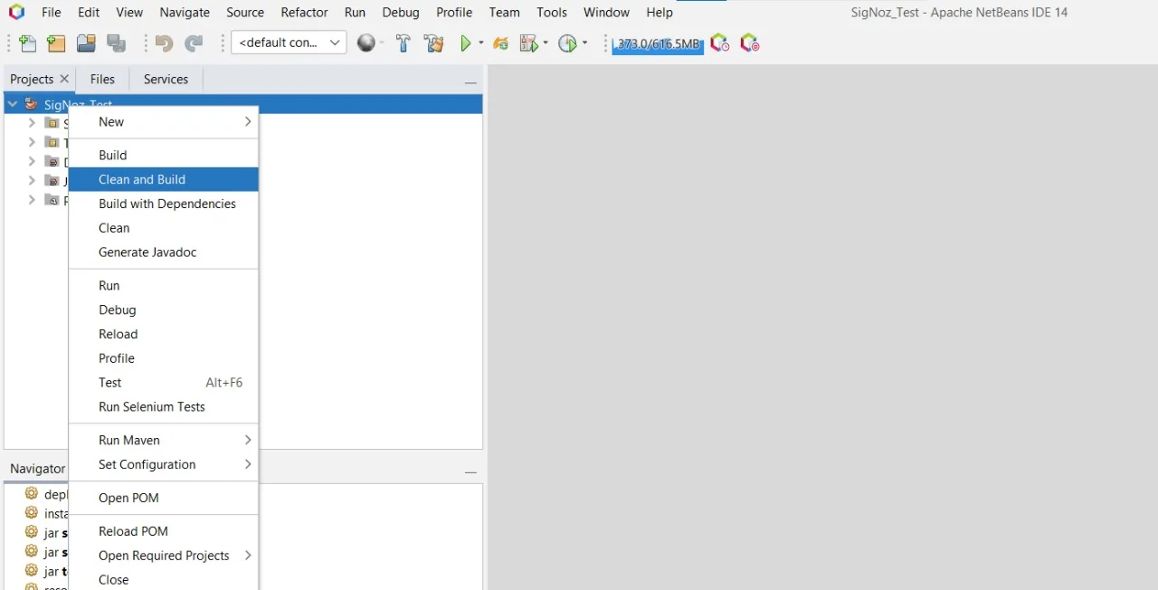Click the globe browser icon in toolbar
Image resolution: width=1158 pixels, height=590 pixels.
[365, 43]
